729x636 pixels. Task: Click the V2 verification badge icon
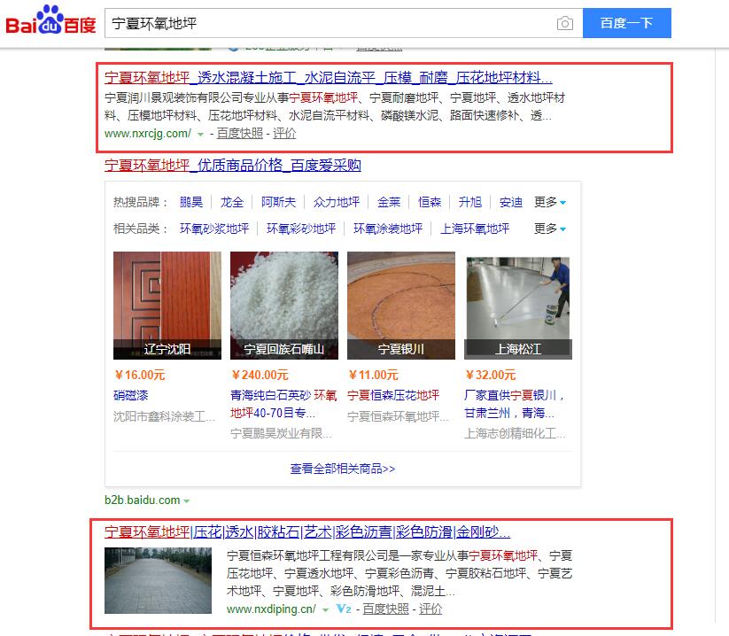pyautogui.click(x=344, y=609)
